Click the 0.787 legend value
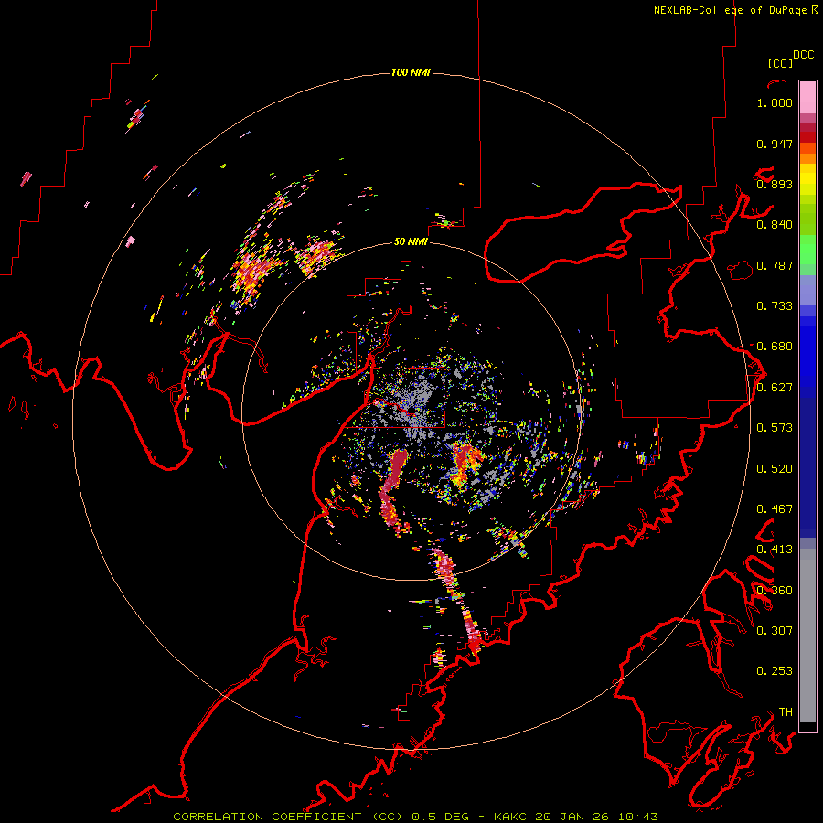This screenshot has height=823, width=823. click(775, 265)
